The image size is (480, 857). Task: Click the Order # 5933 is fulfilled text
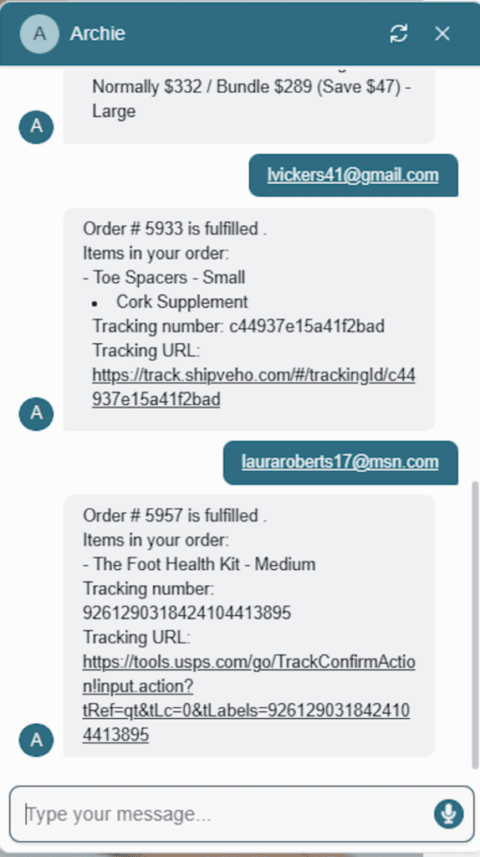pyautogui.click(x=175, y=229)
